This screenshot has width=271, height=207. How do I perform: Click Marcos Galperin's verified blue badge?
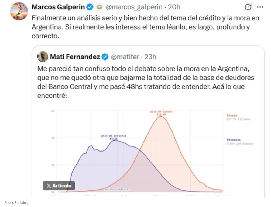90,7
